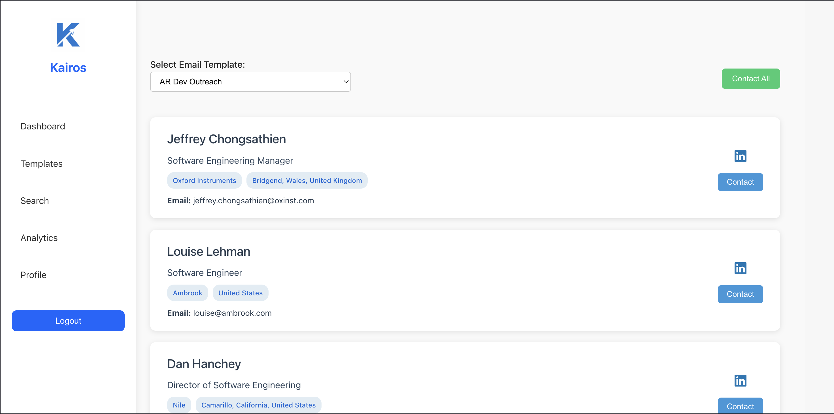Contact Jeffrey Chongsathien
Viewport: 834px width, 414px height.
[x=740, y=182]
